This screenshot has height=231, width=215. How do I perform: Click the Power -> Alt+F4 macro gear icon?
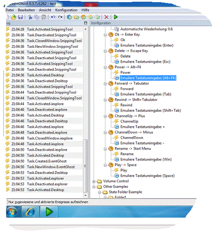[111, 67]
